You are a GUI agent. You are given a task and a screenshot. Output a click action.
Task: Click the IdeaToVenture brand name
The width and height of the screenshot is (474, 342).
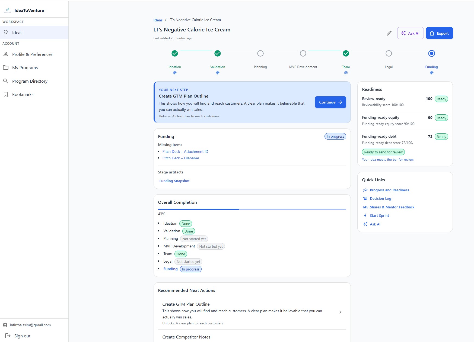tap(29, 11)
